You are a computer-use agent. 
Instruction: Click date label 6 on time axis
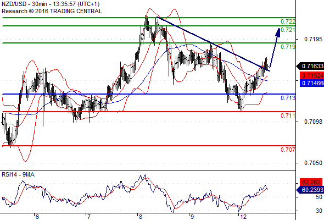click(37, 217)
